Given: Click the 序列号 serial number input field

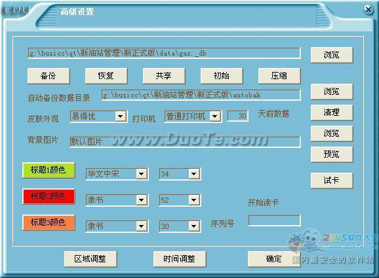Looking at the screenshot, I should 275,220.
